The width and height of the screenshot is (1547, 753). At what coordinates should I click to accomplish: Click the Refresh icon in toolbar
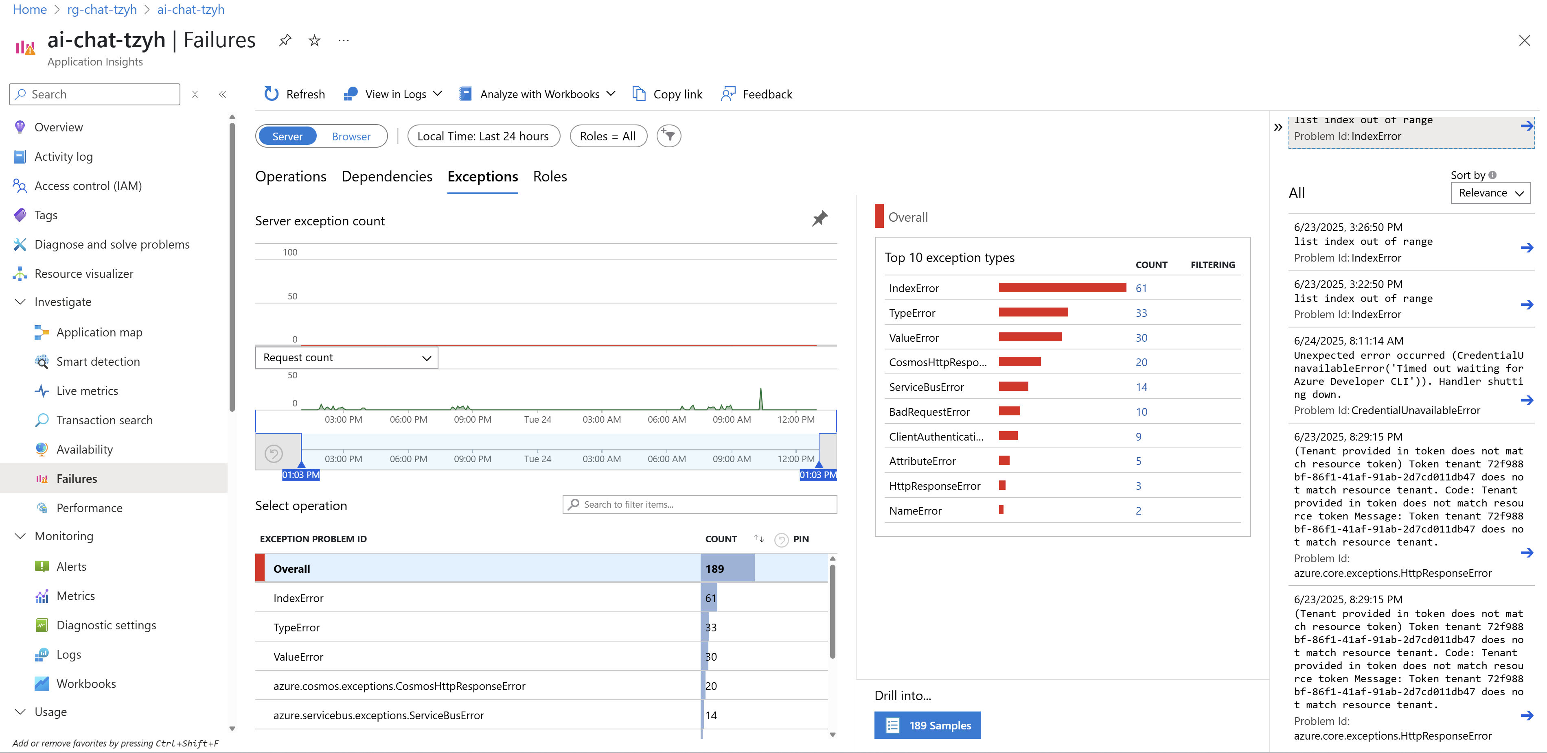pos(272,94)
